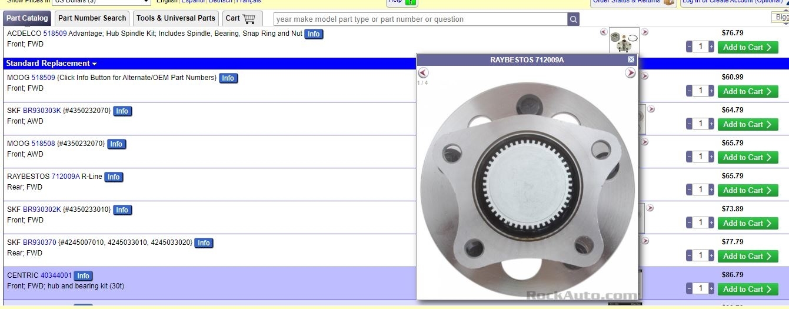Screen dimensions: 789x309
Task: Open Info for MOOG 518508
Action: coord(116,144)
